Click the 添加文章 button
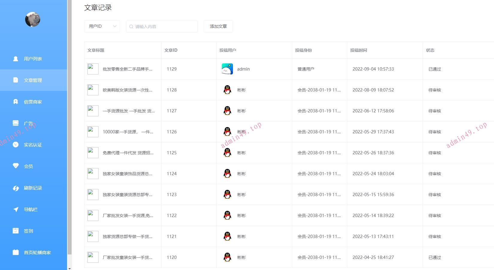Viewport: 494px width, 270px height. (x=218, y=26)
